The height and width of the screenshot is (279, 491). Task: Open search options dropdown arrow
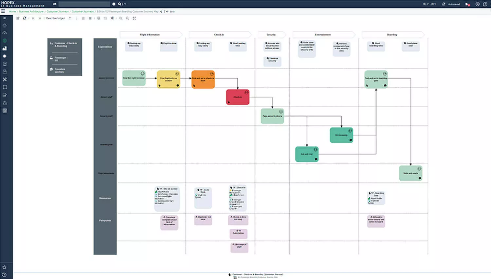125,4
